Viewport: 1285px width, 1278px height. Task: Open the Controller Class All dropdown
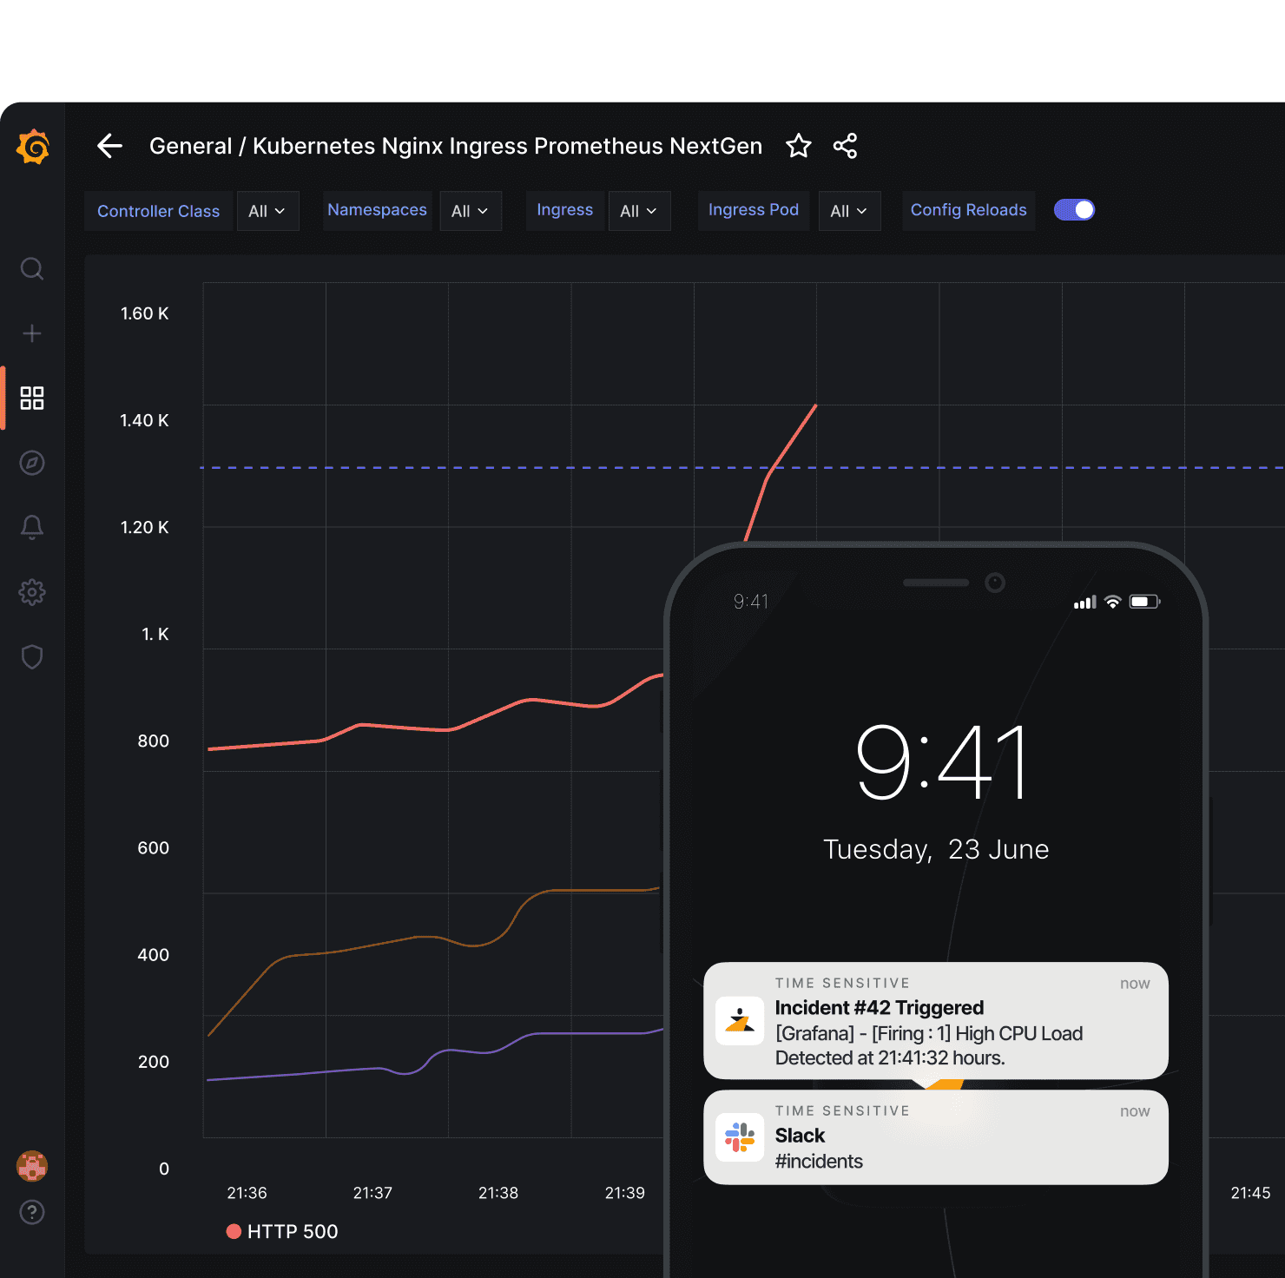tap(268, 210)
